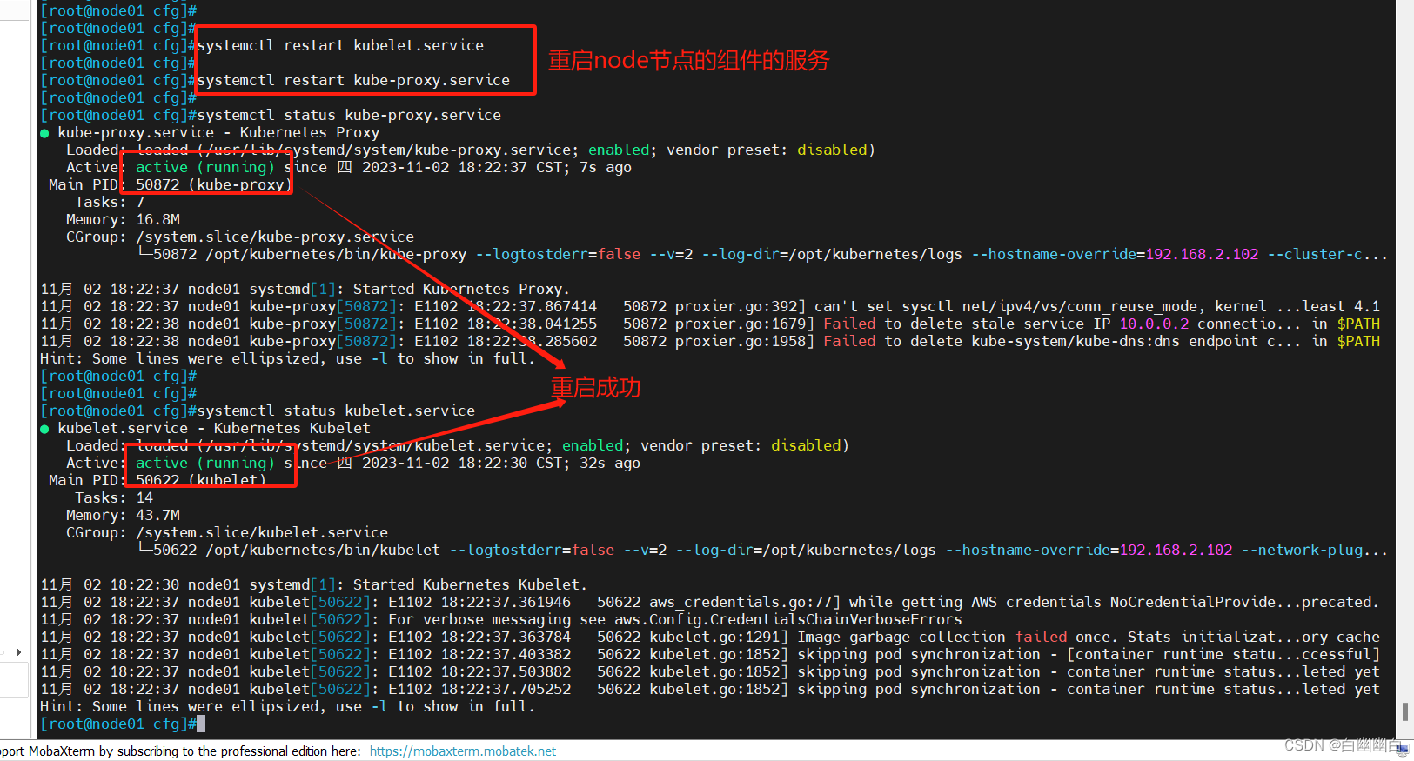Select the 'systemctl status kubelet.service' command
The height and width of the screenshot is (761, 1414).
pos(336,411)
